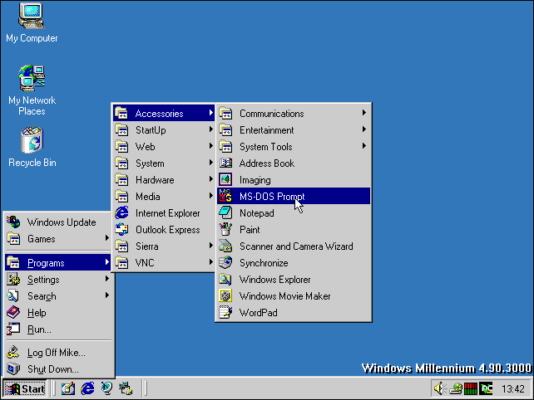Viewport: 534px width, 400px height.
Task: Expand the Media submenu arrow
Action: (x=210, y=196)
